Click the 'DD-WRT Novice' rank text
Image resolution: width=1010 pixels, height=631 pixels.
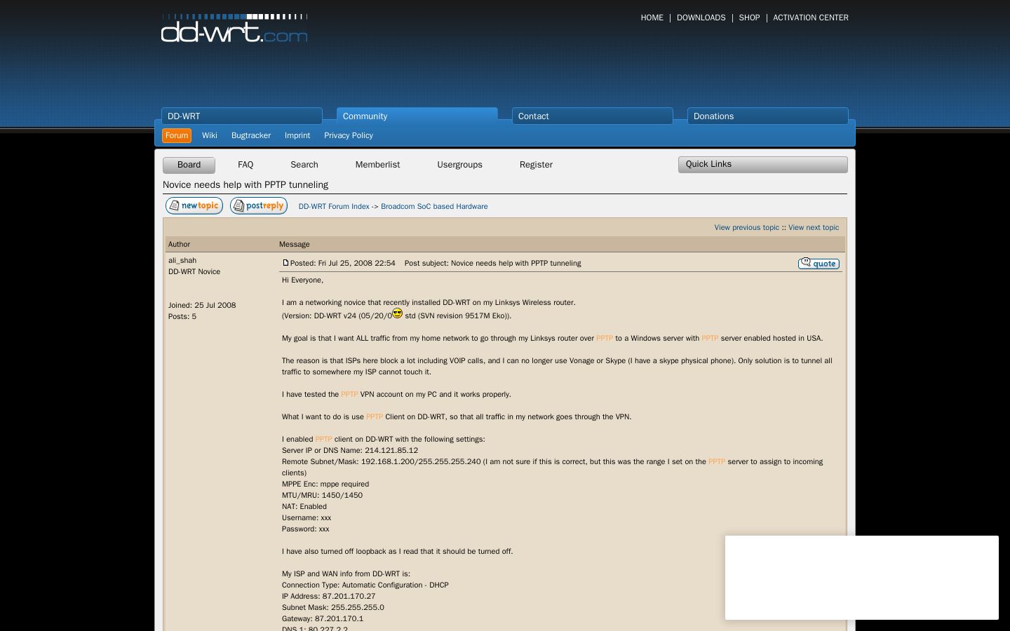pos(194,271)
